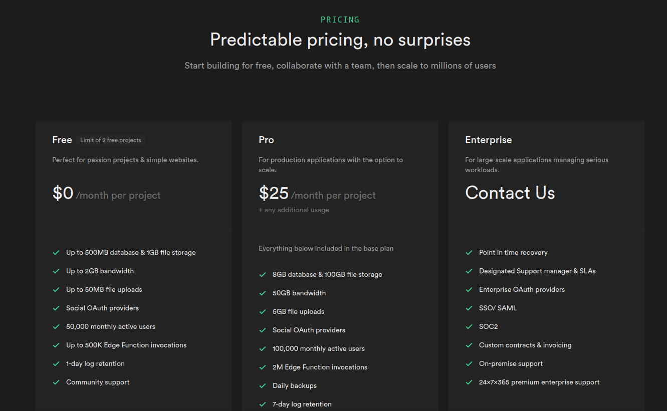Screen dimensions: 667x411
Task: Click the checkmark beside 7-day log retention
Action: (263, 404)
